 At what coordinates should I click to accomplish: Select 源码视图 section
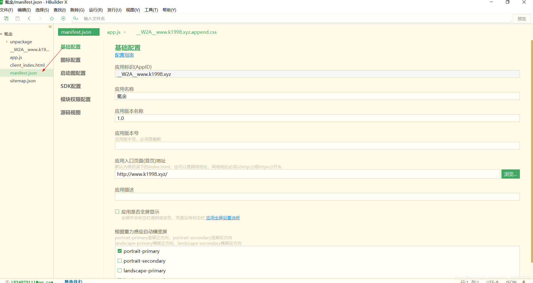coord(71,112)
